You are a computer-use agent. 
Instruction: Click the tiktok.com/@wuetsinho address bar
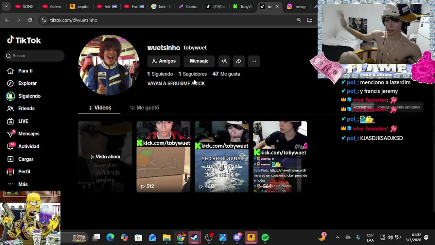(74, 20)
